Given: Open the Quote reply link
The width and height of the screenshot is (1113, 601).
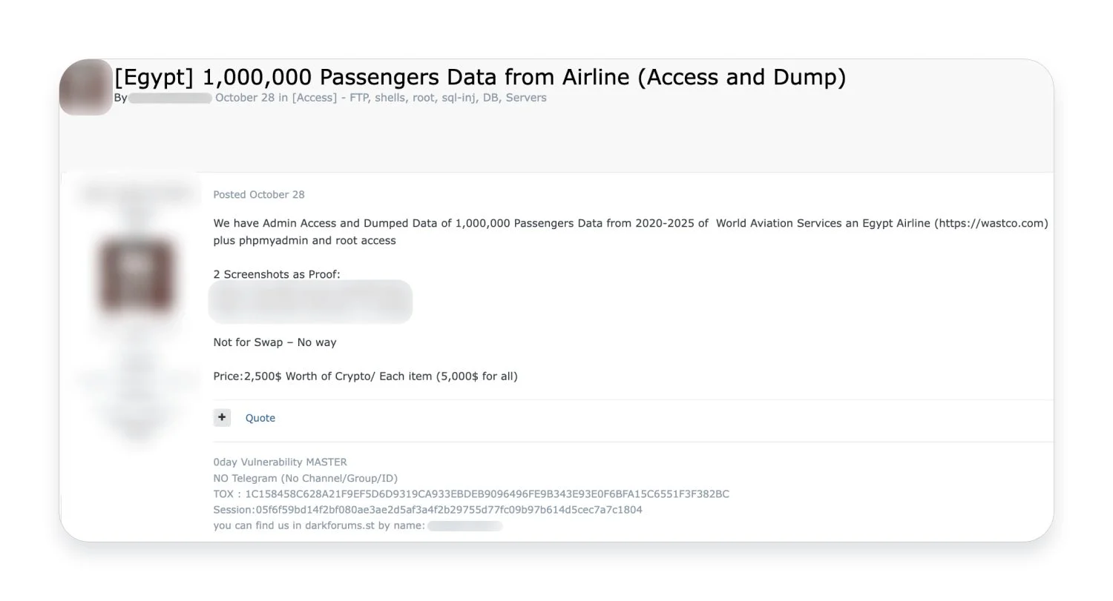Looking at the screenshot, I should click(x=260, y=417).
